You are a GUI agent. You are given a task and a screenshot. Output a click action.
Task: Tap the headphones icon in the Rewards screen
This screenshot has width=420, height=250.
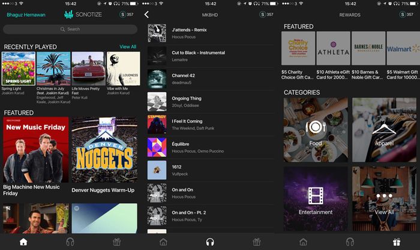(x=350, y=242)
